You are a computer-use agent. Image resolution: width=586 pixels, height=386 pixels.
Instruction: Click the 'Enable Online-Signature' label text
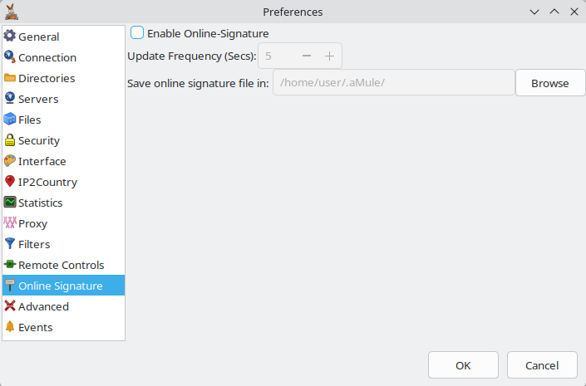[208, 33]
